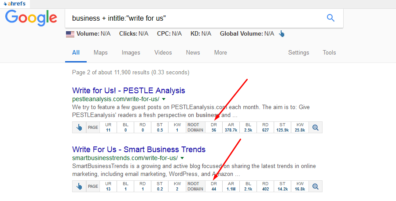Click the Global Volume: N/A metric

247,34
